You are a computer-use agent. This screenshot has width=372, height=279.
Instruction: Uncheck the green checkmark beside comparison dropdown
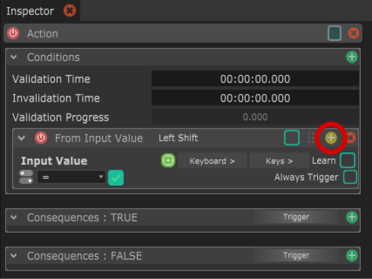116,178
